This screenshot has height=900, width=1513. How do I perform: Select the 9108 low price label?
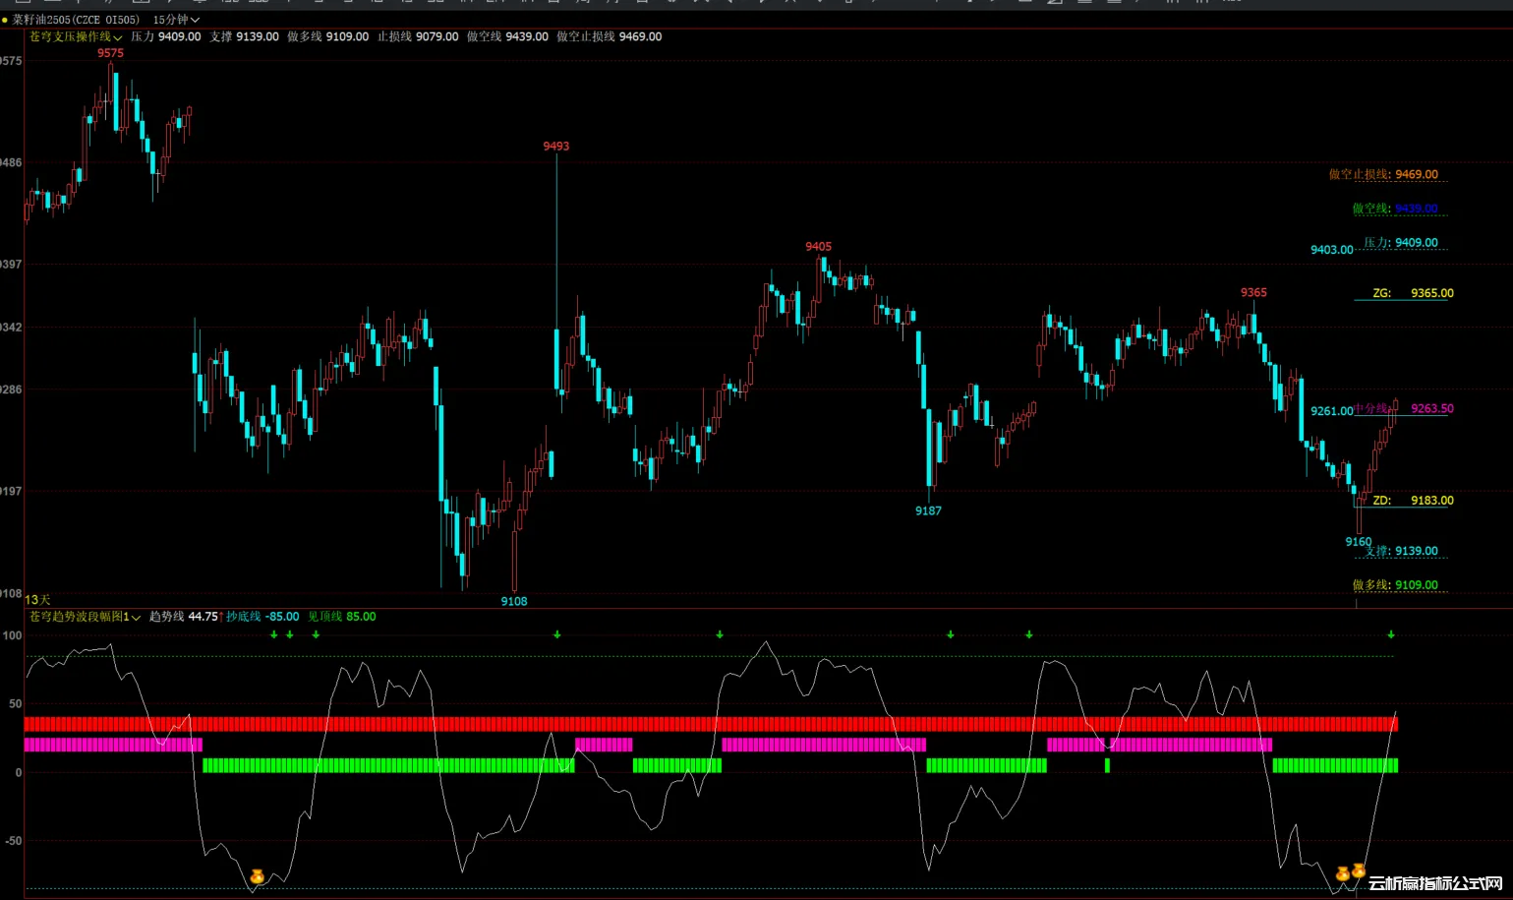(513, 601)
